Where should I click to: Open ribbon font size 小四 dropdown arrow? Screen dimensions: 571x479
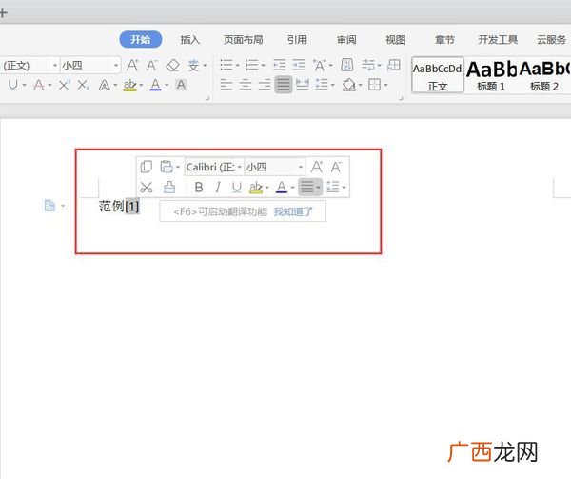point(116,66)
